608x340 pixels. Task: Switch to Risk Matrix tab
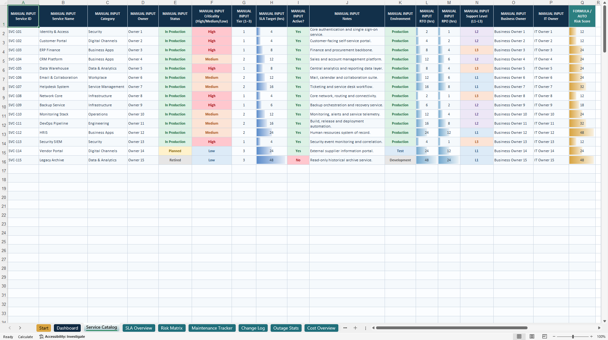click(172, 328)
